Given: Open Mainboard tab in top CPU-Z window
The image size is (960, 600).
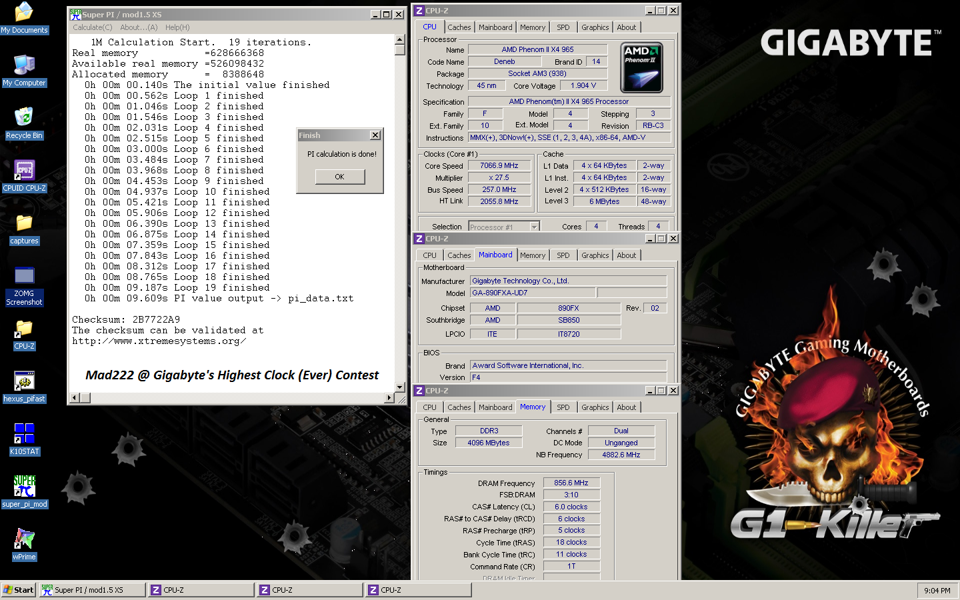Looking at the screenshot, I should tap(495, 27).
